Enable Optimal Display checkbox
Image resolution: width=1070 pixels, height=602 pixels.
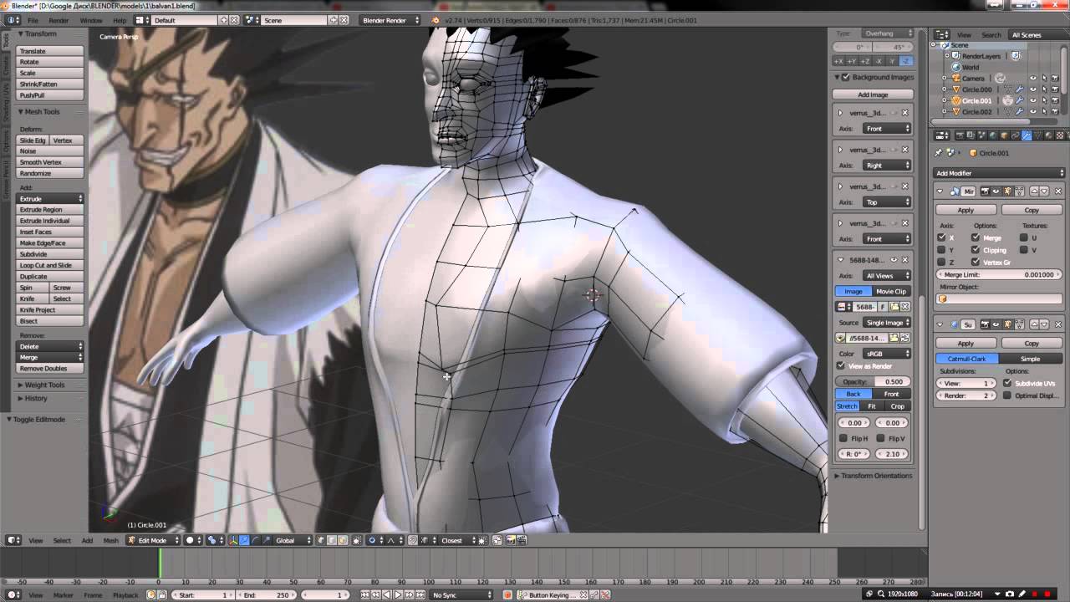coord(1007,395)
